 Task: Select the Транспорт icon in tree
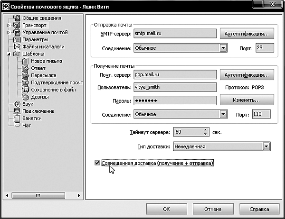[x=18, y=25]
